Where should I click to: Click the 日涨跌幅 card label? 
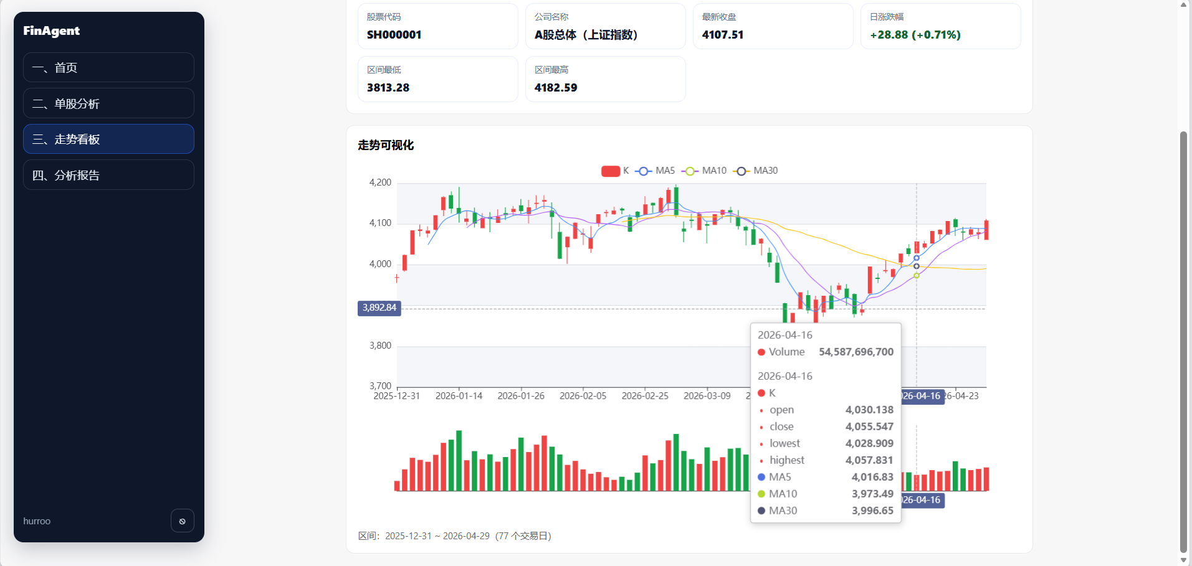[x=887, y=17]
